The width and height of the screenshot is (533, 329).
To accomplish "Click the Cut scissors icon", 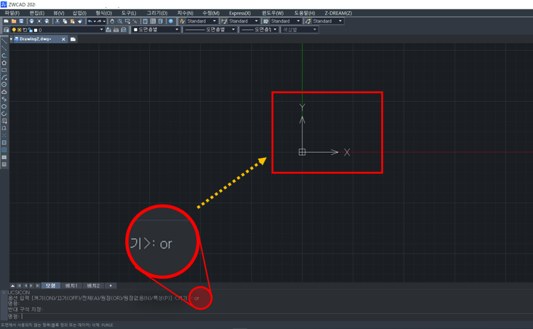I will coord(57,21).
